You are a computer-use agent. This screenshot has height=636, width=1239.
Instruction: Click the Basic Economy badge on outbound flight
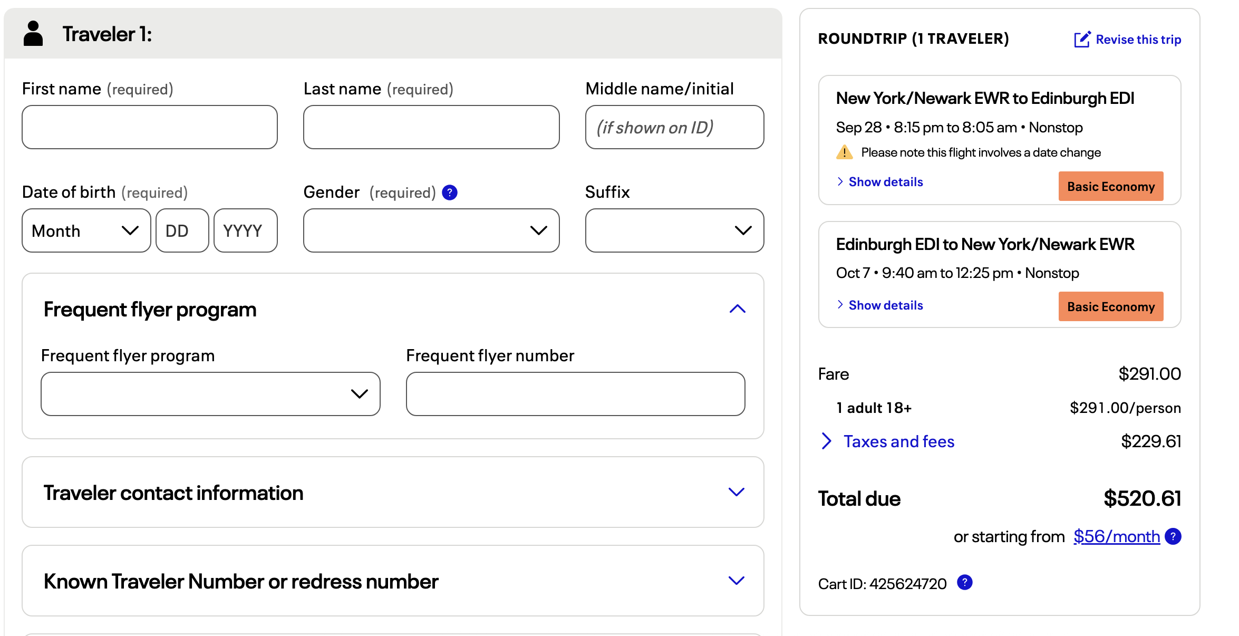tap(1111, 186)
